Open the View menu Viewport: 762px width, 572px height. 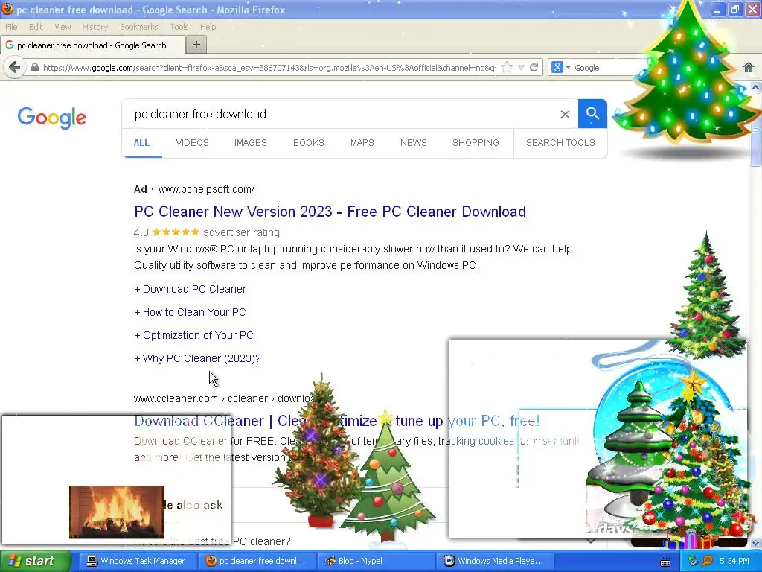(x=63, y=27)
